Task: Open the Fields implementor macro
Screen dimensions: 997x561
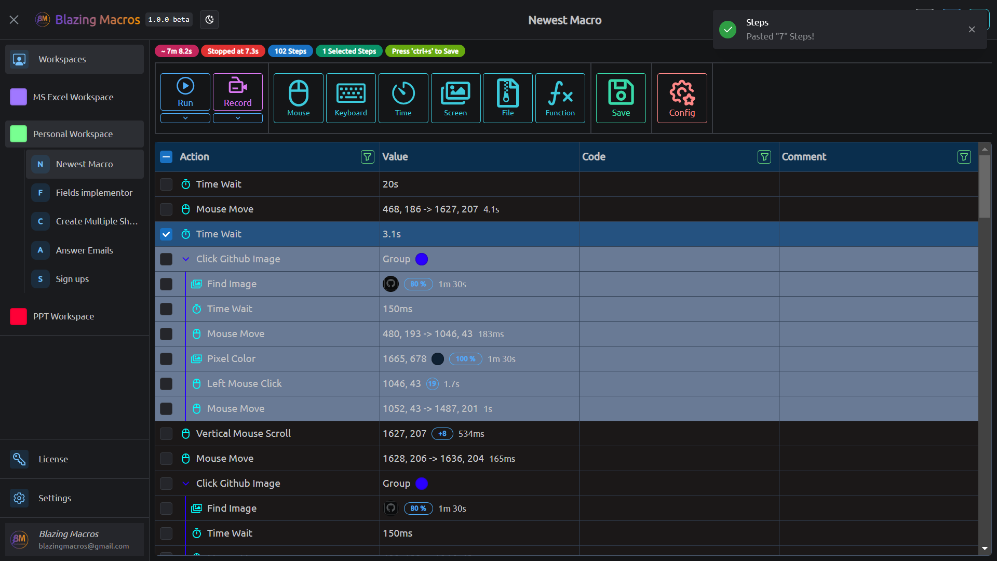Action: pyautogui.click(x=85, y=193)
